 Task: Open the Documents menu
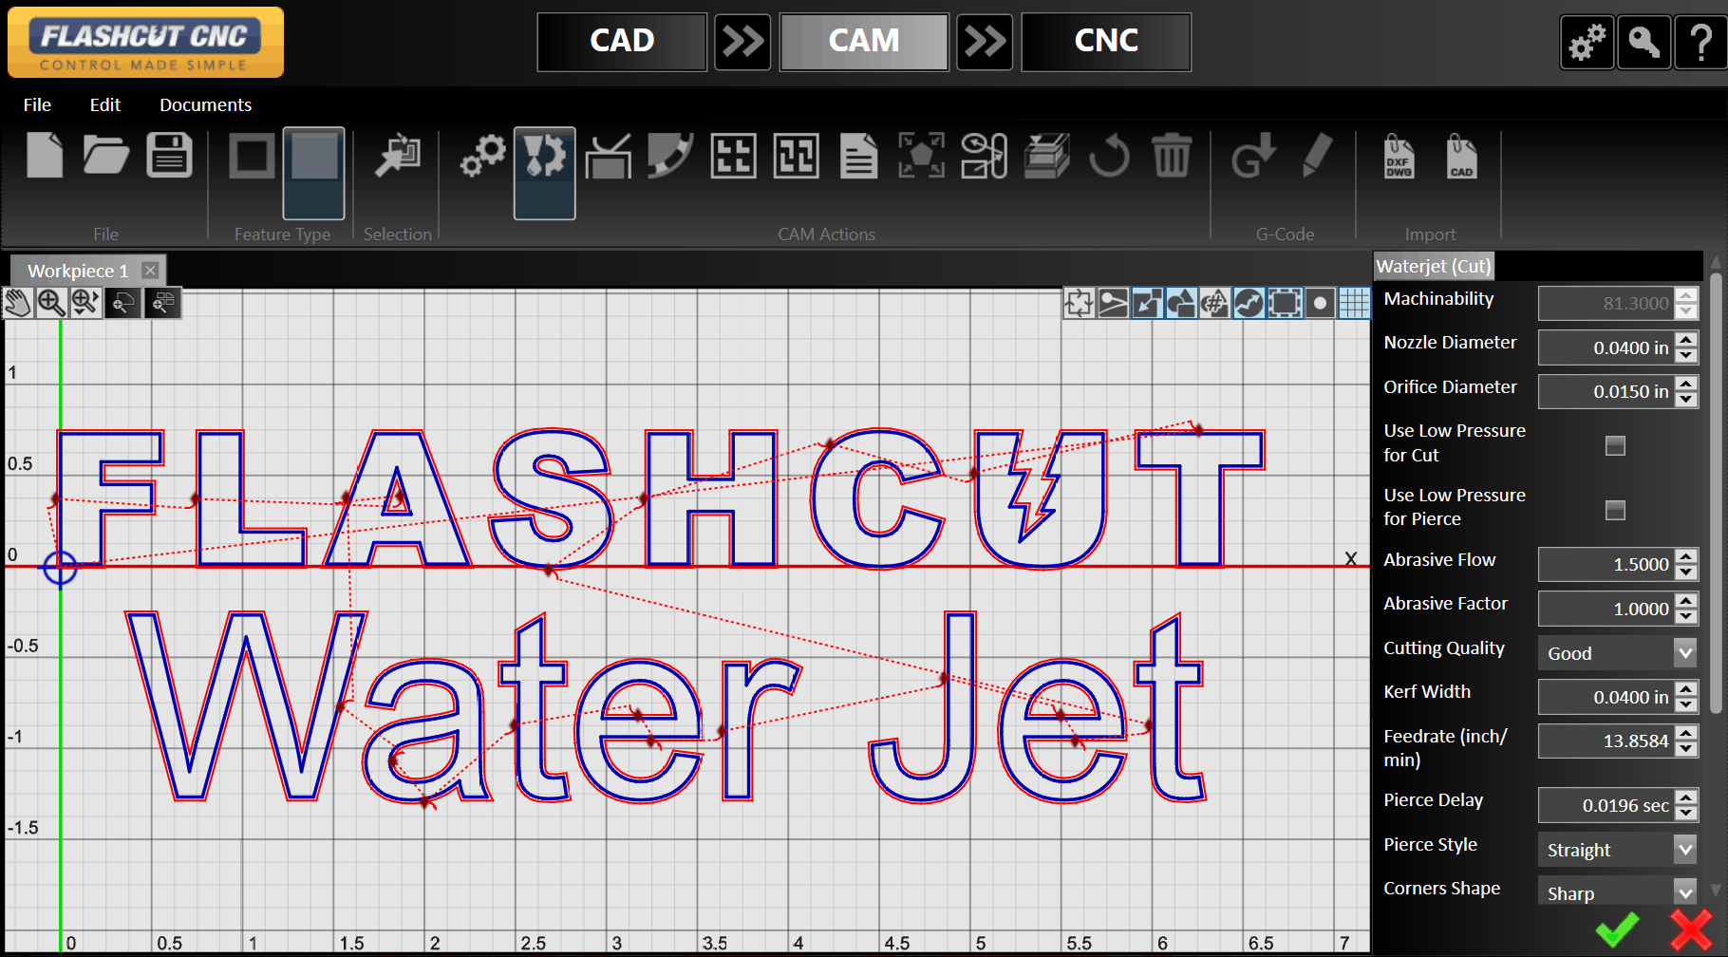point(205,104)
